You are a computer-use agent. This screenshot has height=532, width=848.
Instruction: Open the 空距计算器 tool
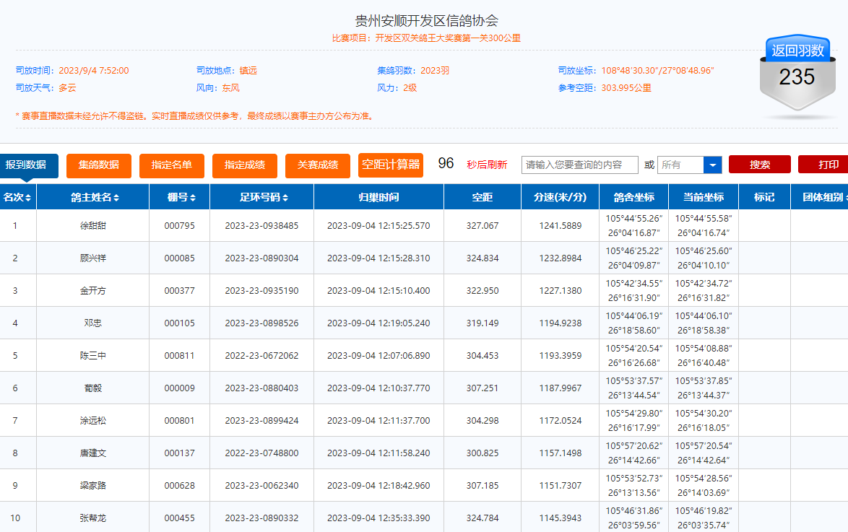[390, 165]
